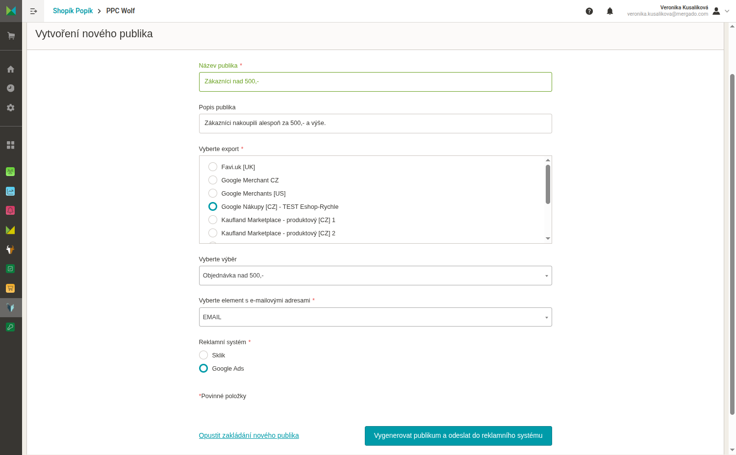
Task: Click the blue chart app icon
Action: (10, 191)
